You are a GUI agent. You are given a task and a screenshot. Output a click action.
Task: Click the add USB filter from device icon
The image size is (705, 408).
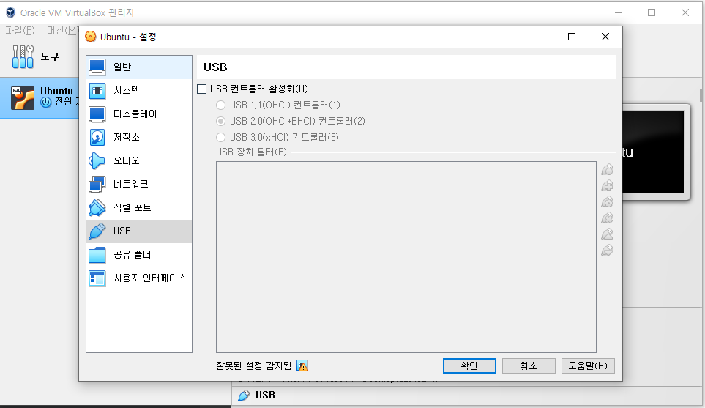[607, 186]
